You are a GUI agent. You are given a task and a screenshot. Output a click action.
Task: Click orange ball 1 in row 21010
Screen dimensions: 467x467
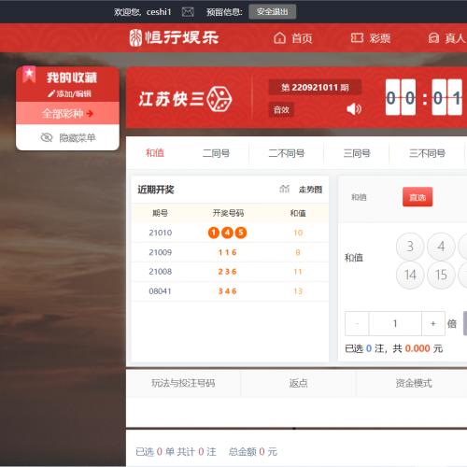214,233
